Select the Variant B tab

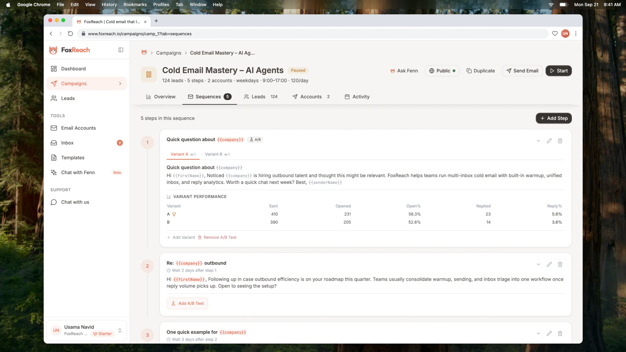click(x=217, y=154)
